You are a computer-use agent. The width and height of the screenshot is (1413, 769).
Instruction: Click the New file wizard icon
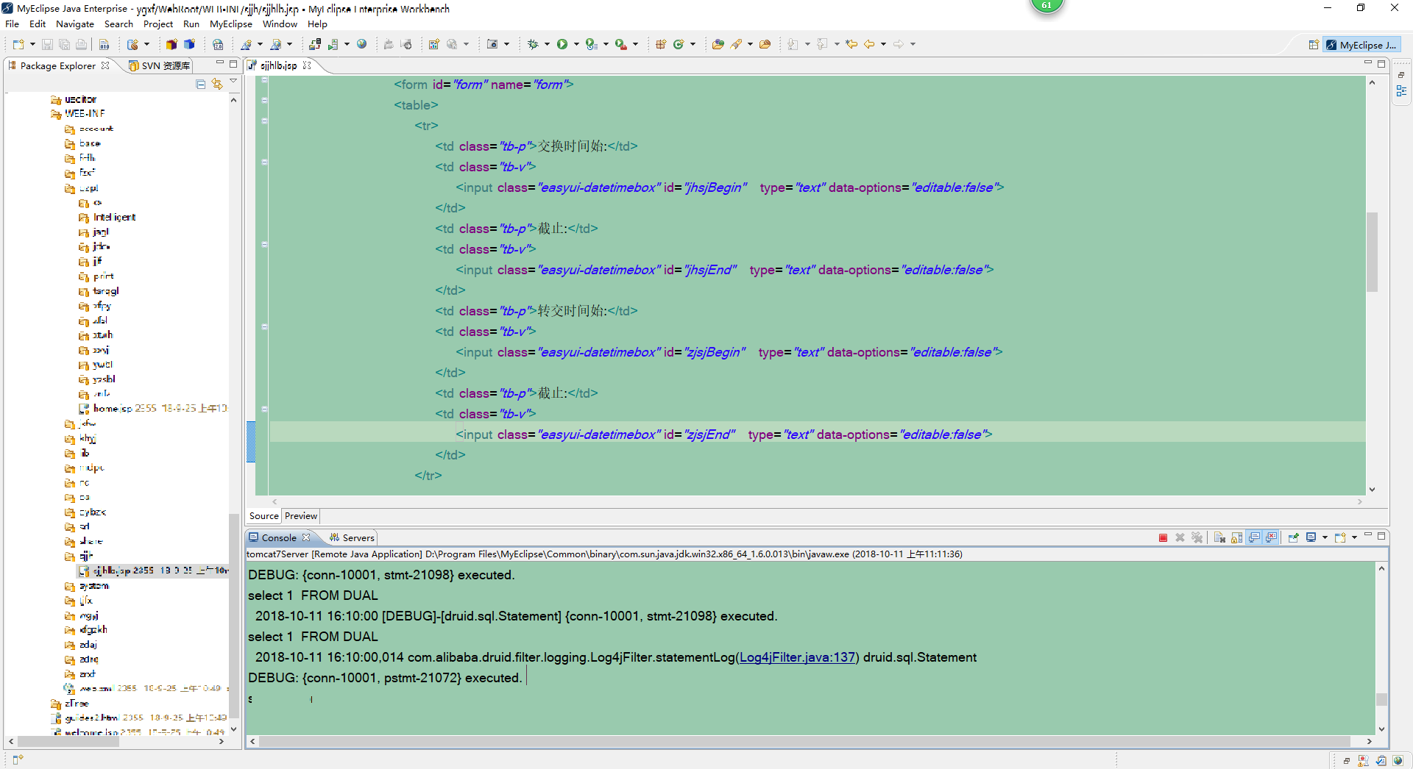18,44
